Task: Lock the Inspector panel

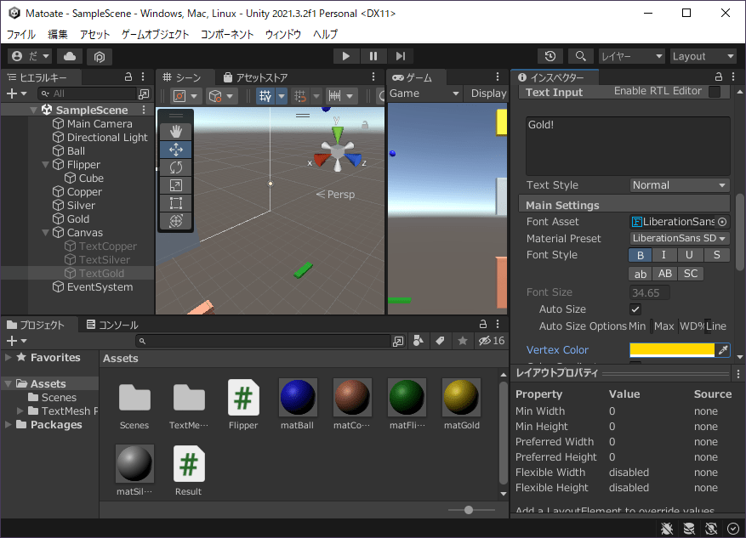Action: (719, 77)
